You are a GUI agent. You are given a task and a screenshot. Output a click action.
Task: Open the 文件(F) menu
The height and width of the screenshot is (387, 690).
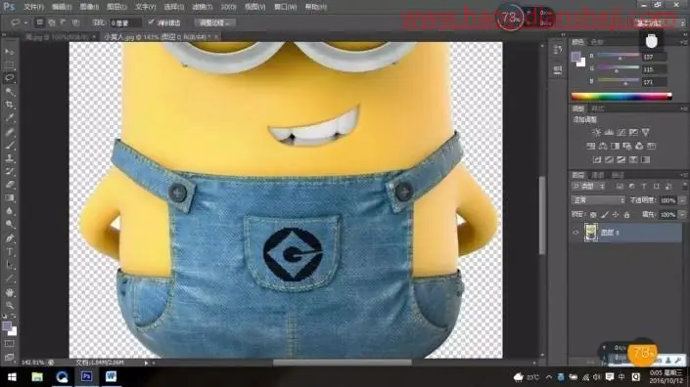[x=33, y=7]
